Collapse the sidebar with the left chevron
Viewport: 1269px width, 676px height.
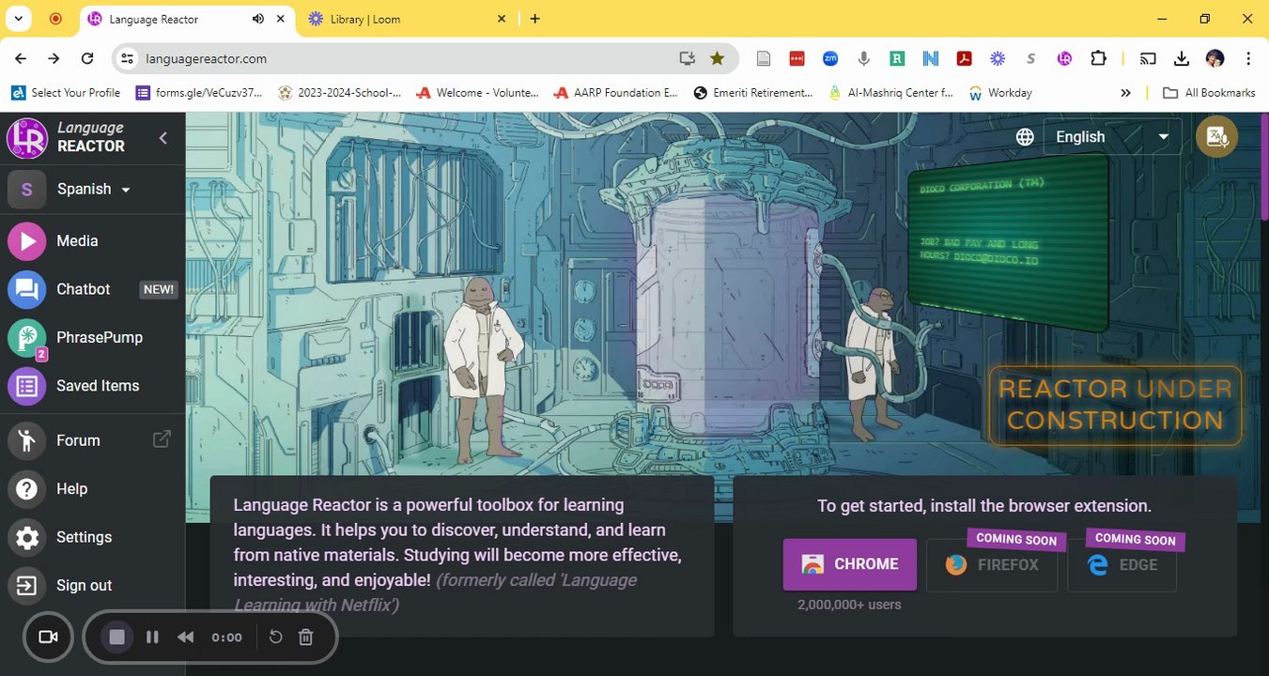162,138
